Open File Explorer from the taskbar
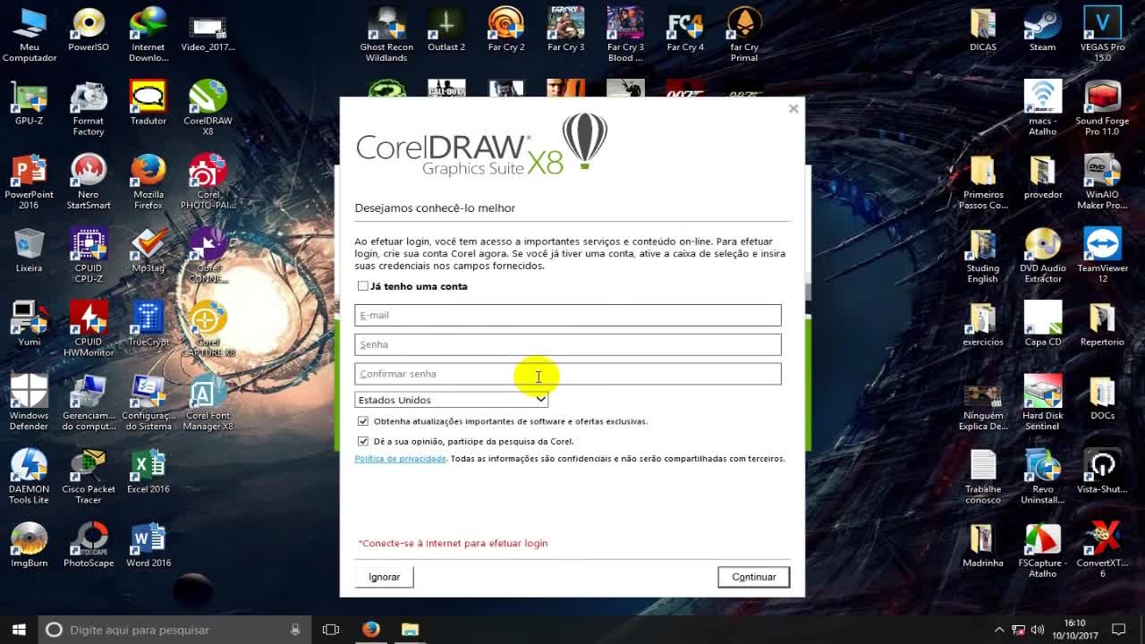Viewport: 1145px width, 644px height. pyautogui.click(x=410, y=630)
